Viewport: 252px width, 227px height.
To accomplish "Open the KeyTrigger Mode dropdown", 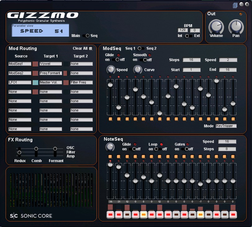I will (x=226, y=126).
